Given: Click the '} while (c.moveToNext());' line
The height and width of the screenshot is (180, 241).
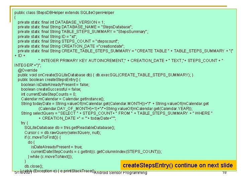Looking at the screenshot, I should pos(50,157).
